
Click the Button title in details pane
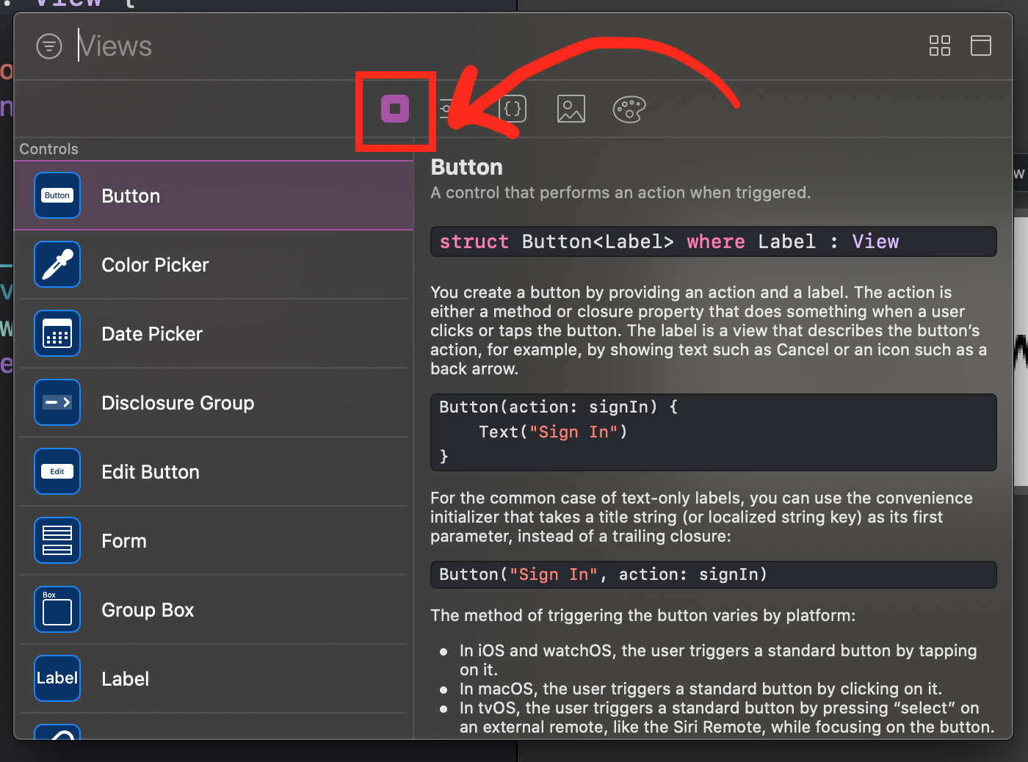(x=467, y=167)
